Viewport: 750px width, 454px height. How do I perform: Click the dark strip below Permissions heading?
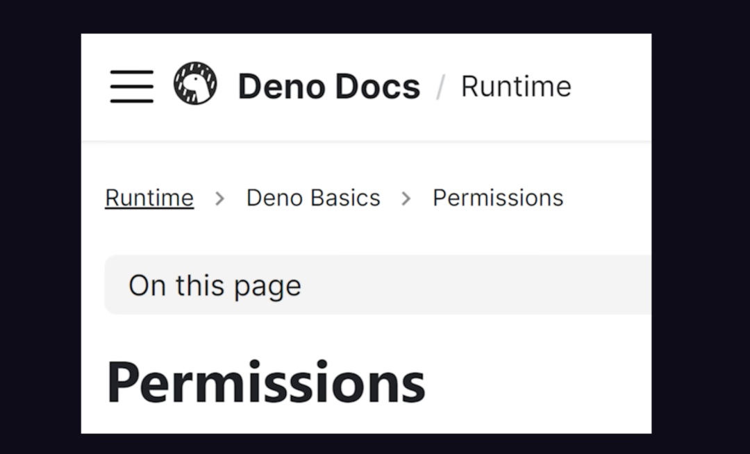pos(367,444)
